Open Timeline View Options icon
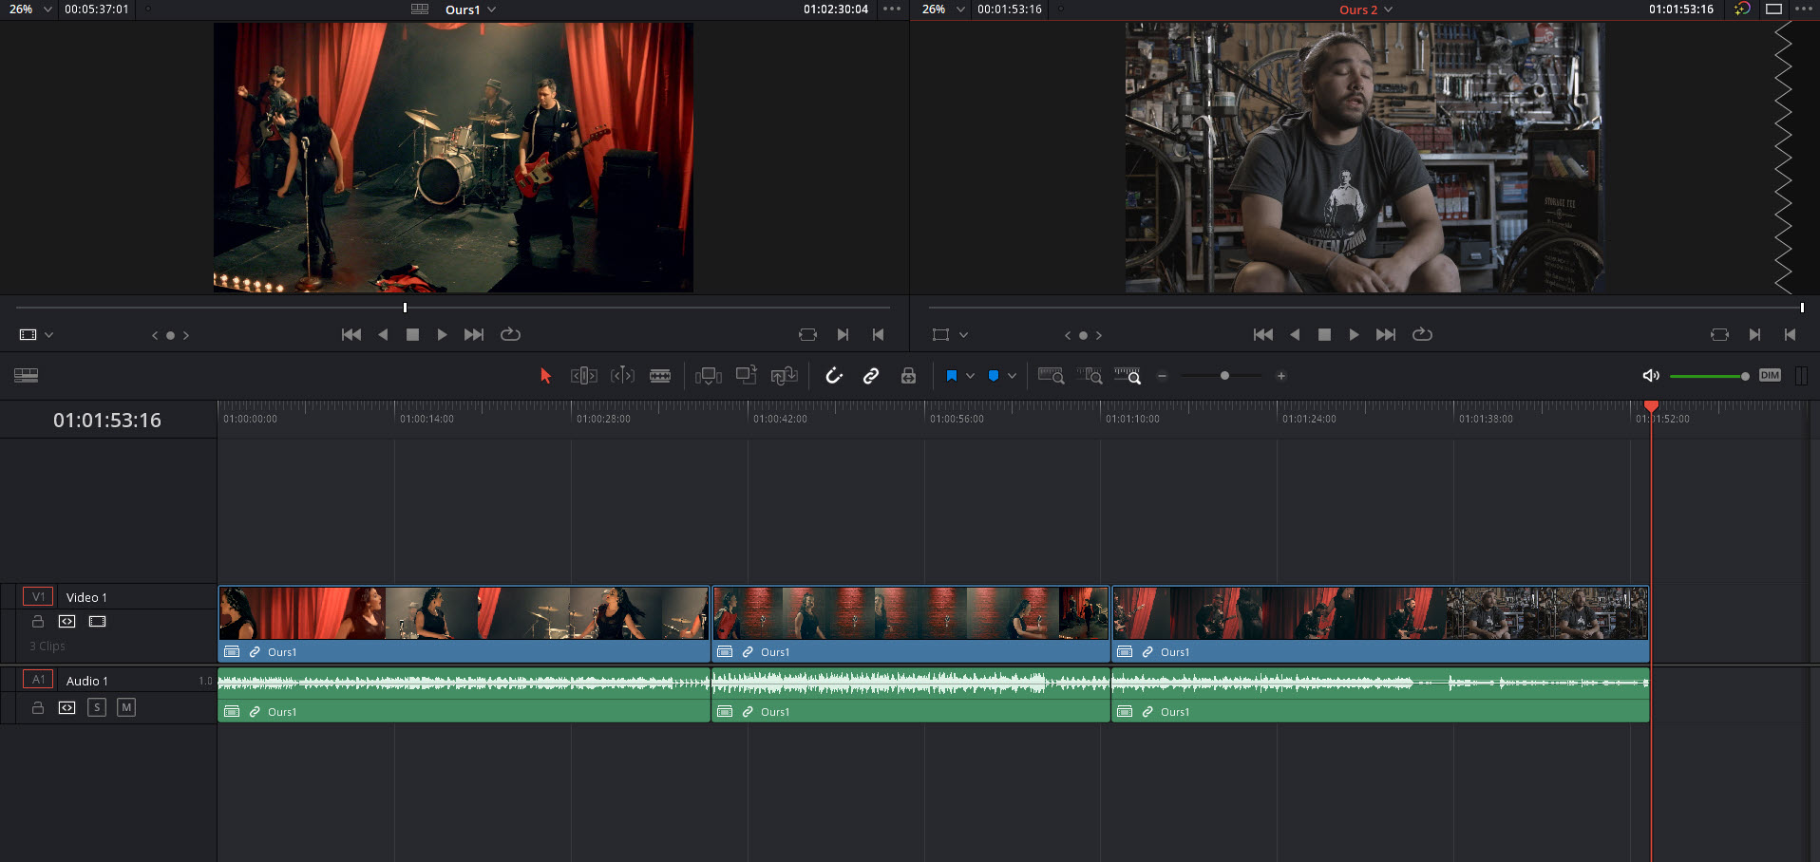Screen dimensions: 1820x862 27,376
